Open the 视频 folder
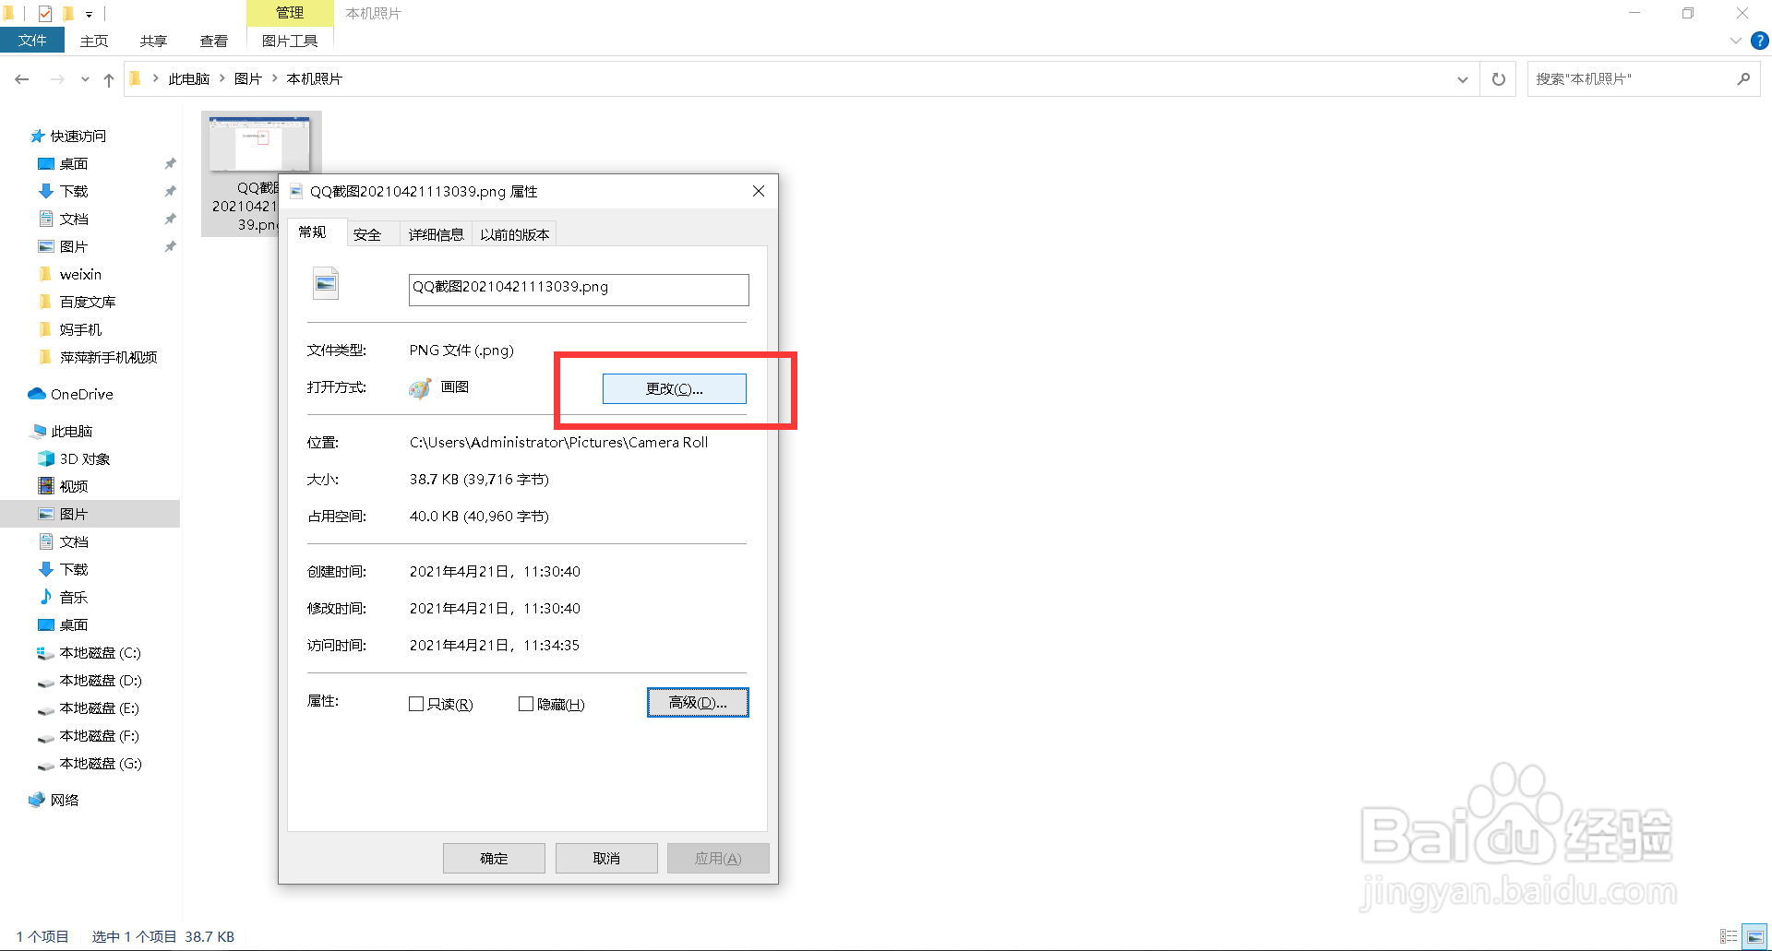This screenshot has height=951, width=1772. click(x=74, y=486)
